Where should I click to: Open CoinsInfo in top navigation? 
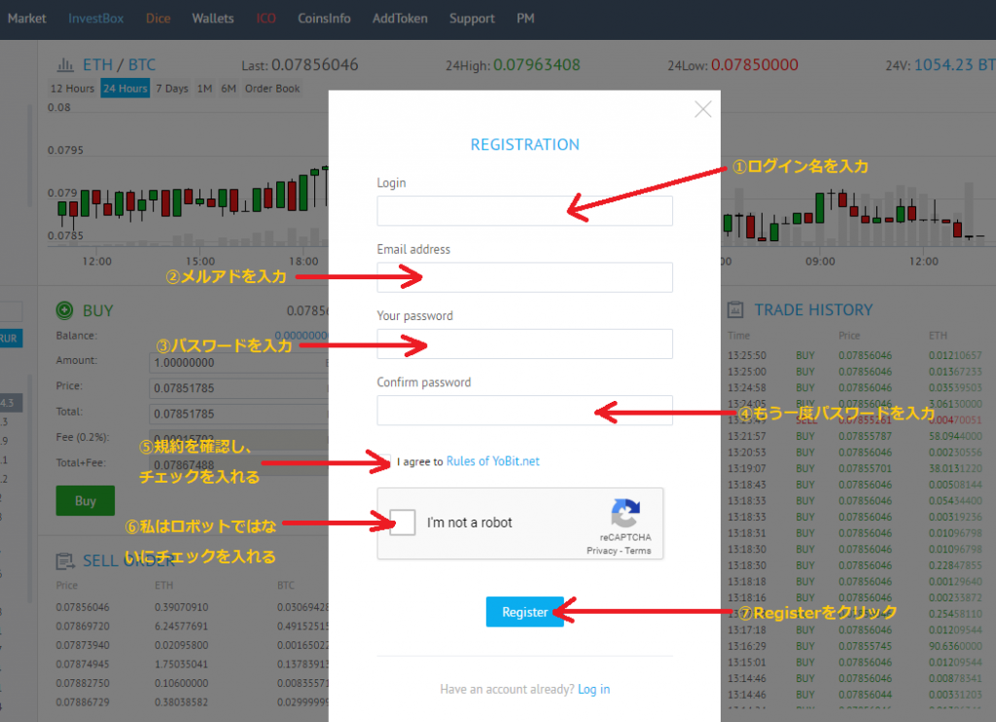324,18
